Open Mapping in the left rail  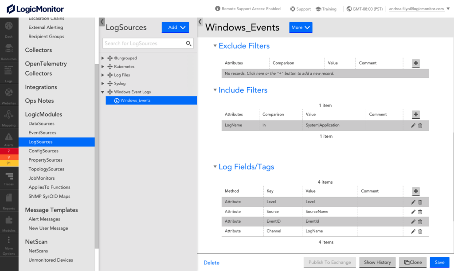(9, 118)
